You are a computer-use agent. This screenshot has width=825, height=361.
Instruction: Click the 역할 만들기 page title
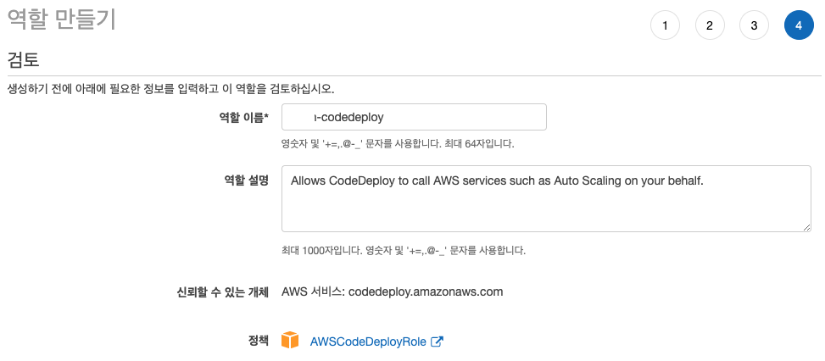click(61, 19)
